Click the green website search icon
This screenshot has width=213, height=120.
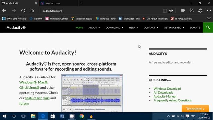coord(208,27)
